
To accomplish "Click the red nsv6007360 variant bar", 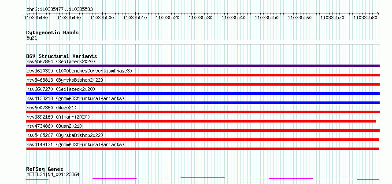I will pyautogui.click(x=203, y=112).
